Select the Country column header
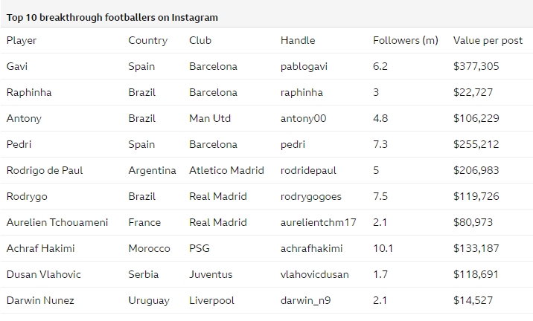533x321 pixels. coord(148,40)
